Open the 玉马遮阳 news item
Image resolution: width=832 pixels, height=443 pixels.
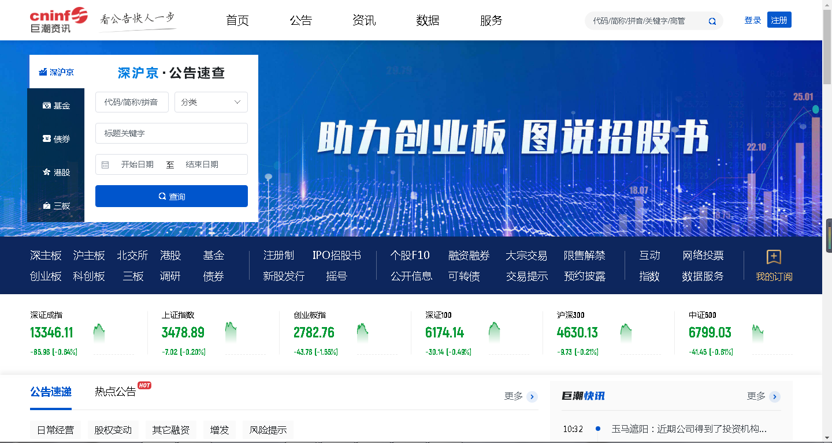pos(689,429)
